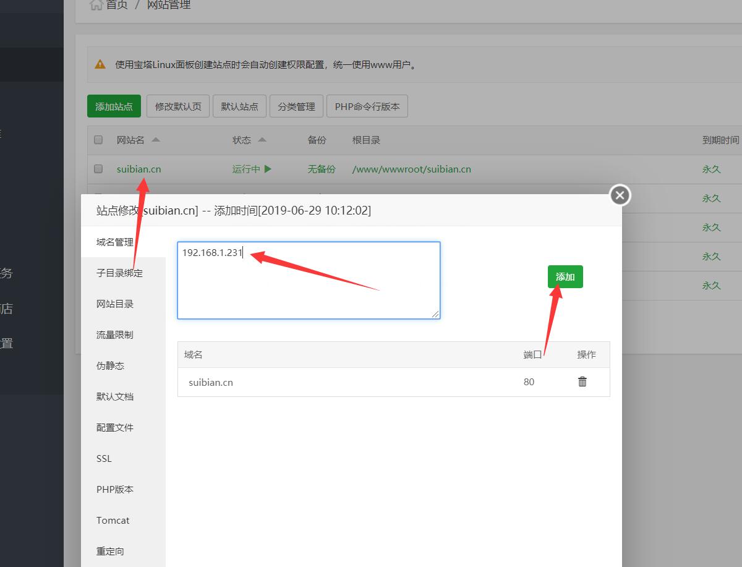The image size is (742, 567).
Task: Focus the domain input textarea
Action: tap(309, 280)
